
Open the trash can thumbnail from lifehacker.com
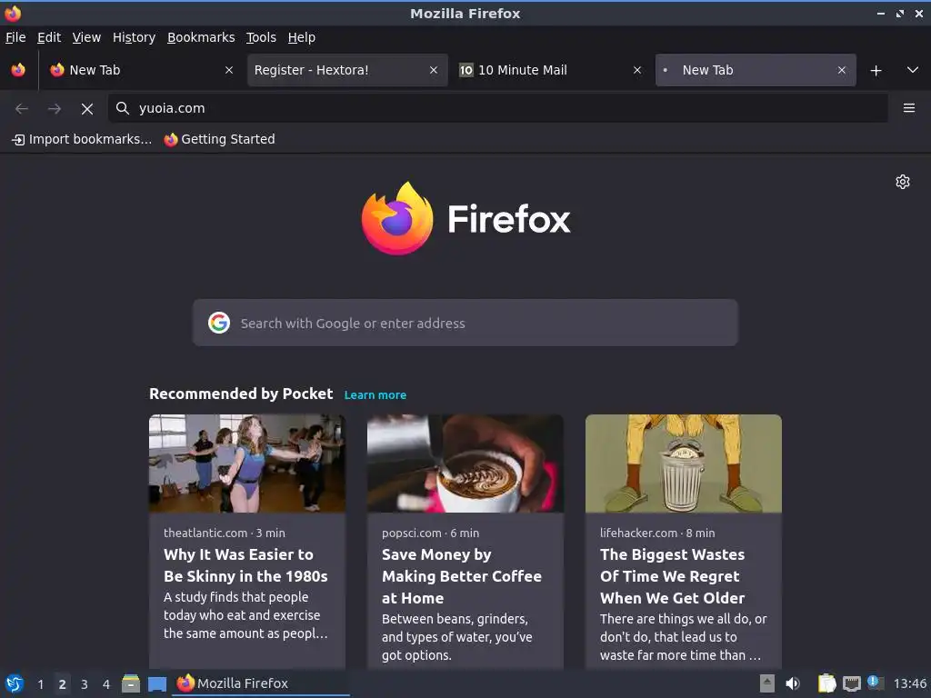tap(684, 464)
